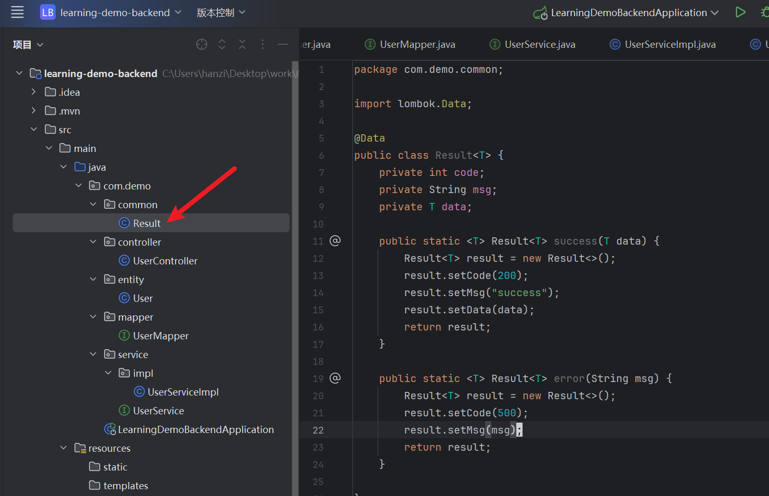Click the project tree vertical scrollbar

click(295, 278)
